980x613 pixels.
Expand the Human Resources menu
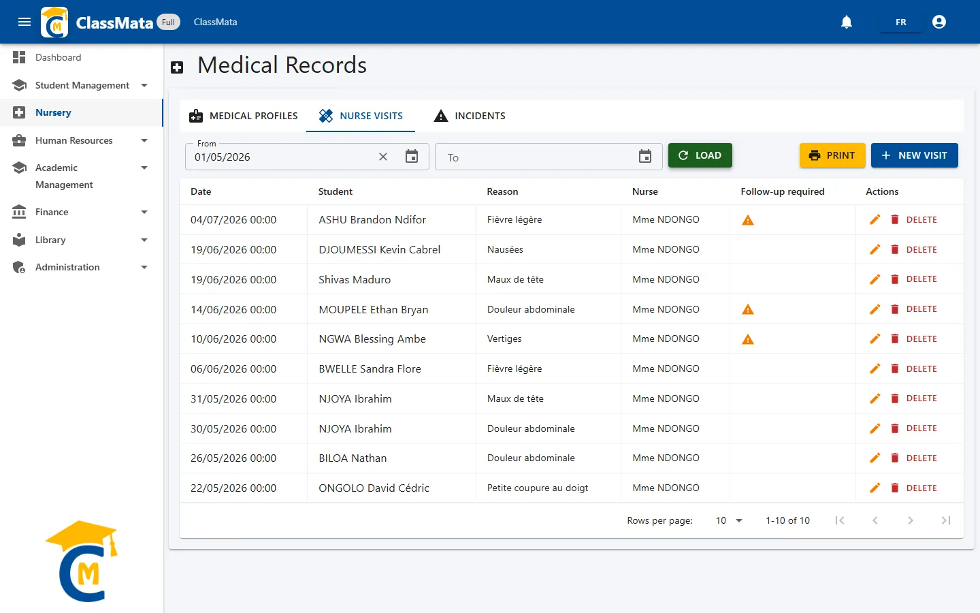click(82, 140)
